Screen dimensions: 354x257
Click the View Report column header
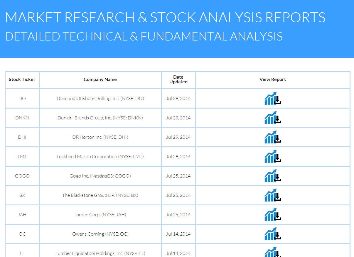point(273,80)
